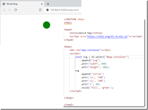Click the .style('fill', 'green'); line

97,88
